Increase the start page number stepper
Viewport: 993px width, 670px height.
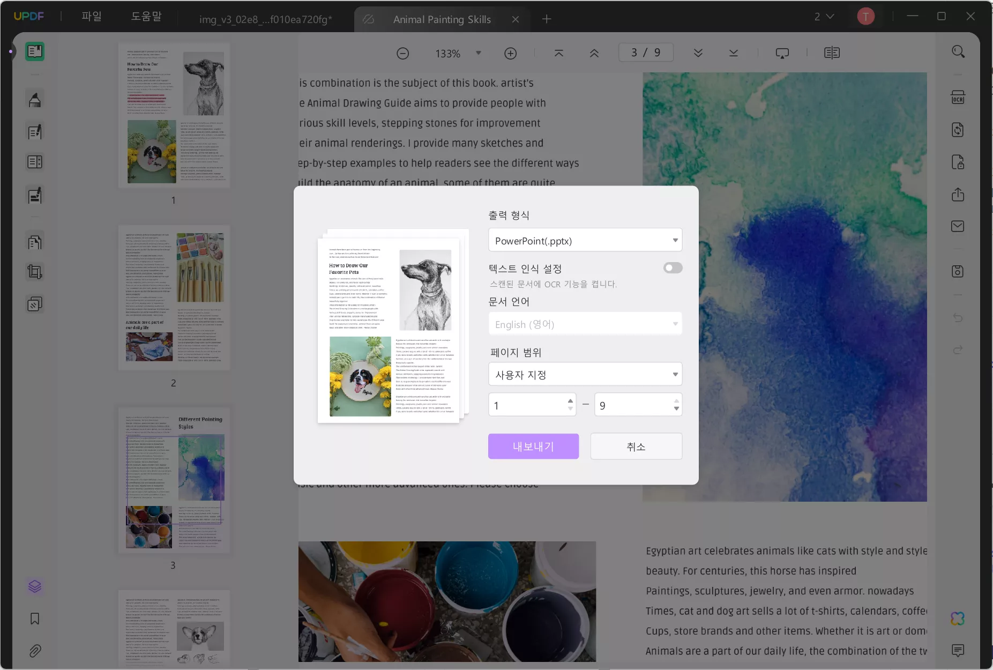click(570, 400)
